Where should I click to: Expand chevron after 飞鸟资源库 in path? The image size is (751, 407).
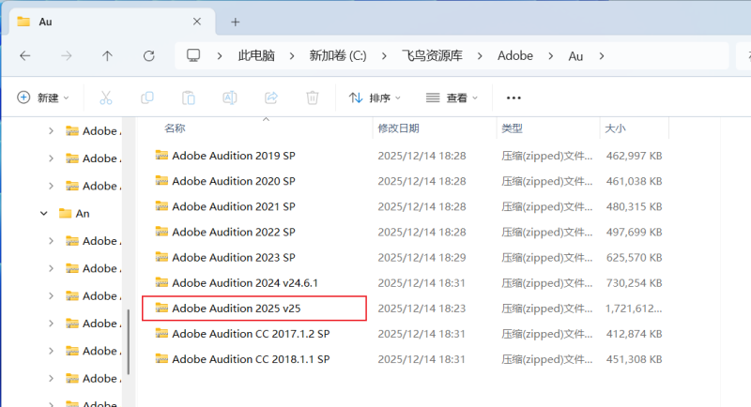pos(480,56)
